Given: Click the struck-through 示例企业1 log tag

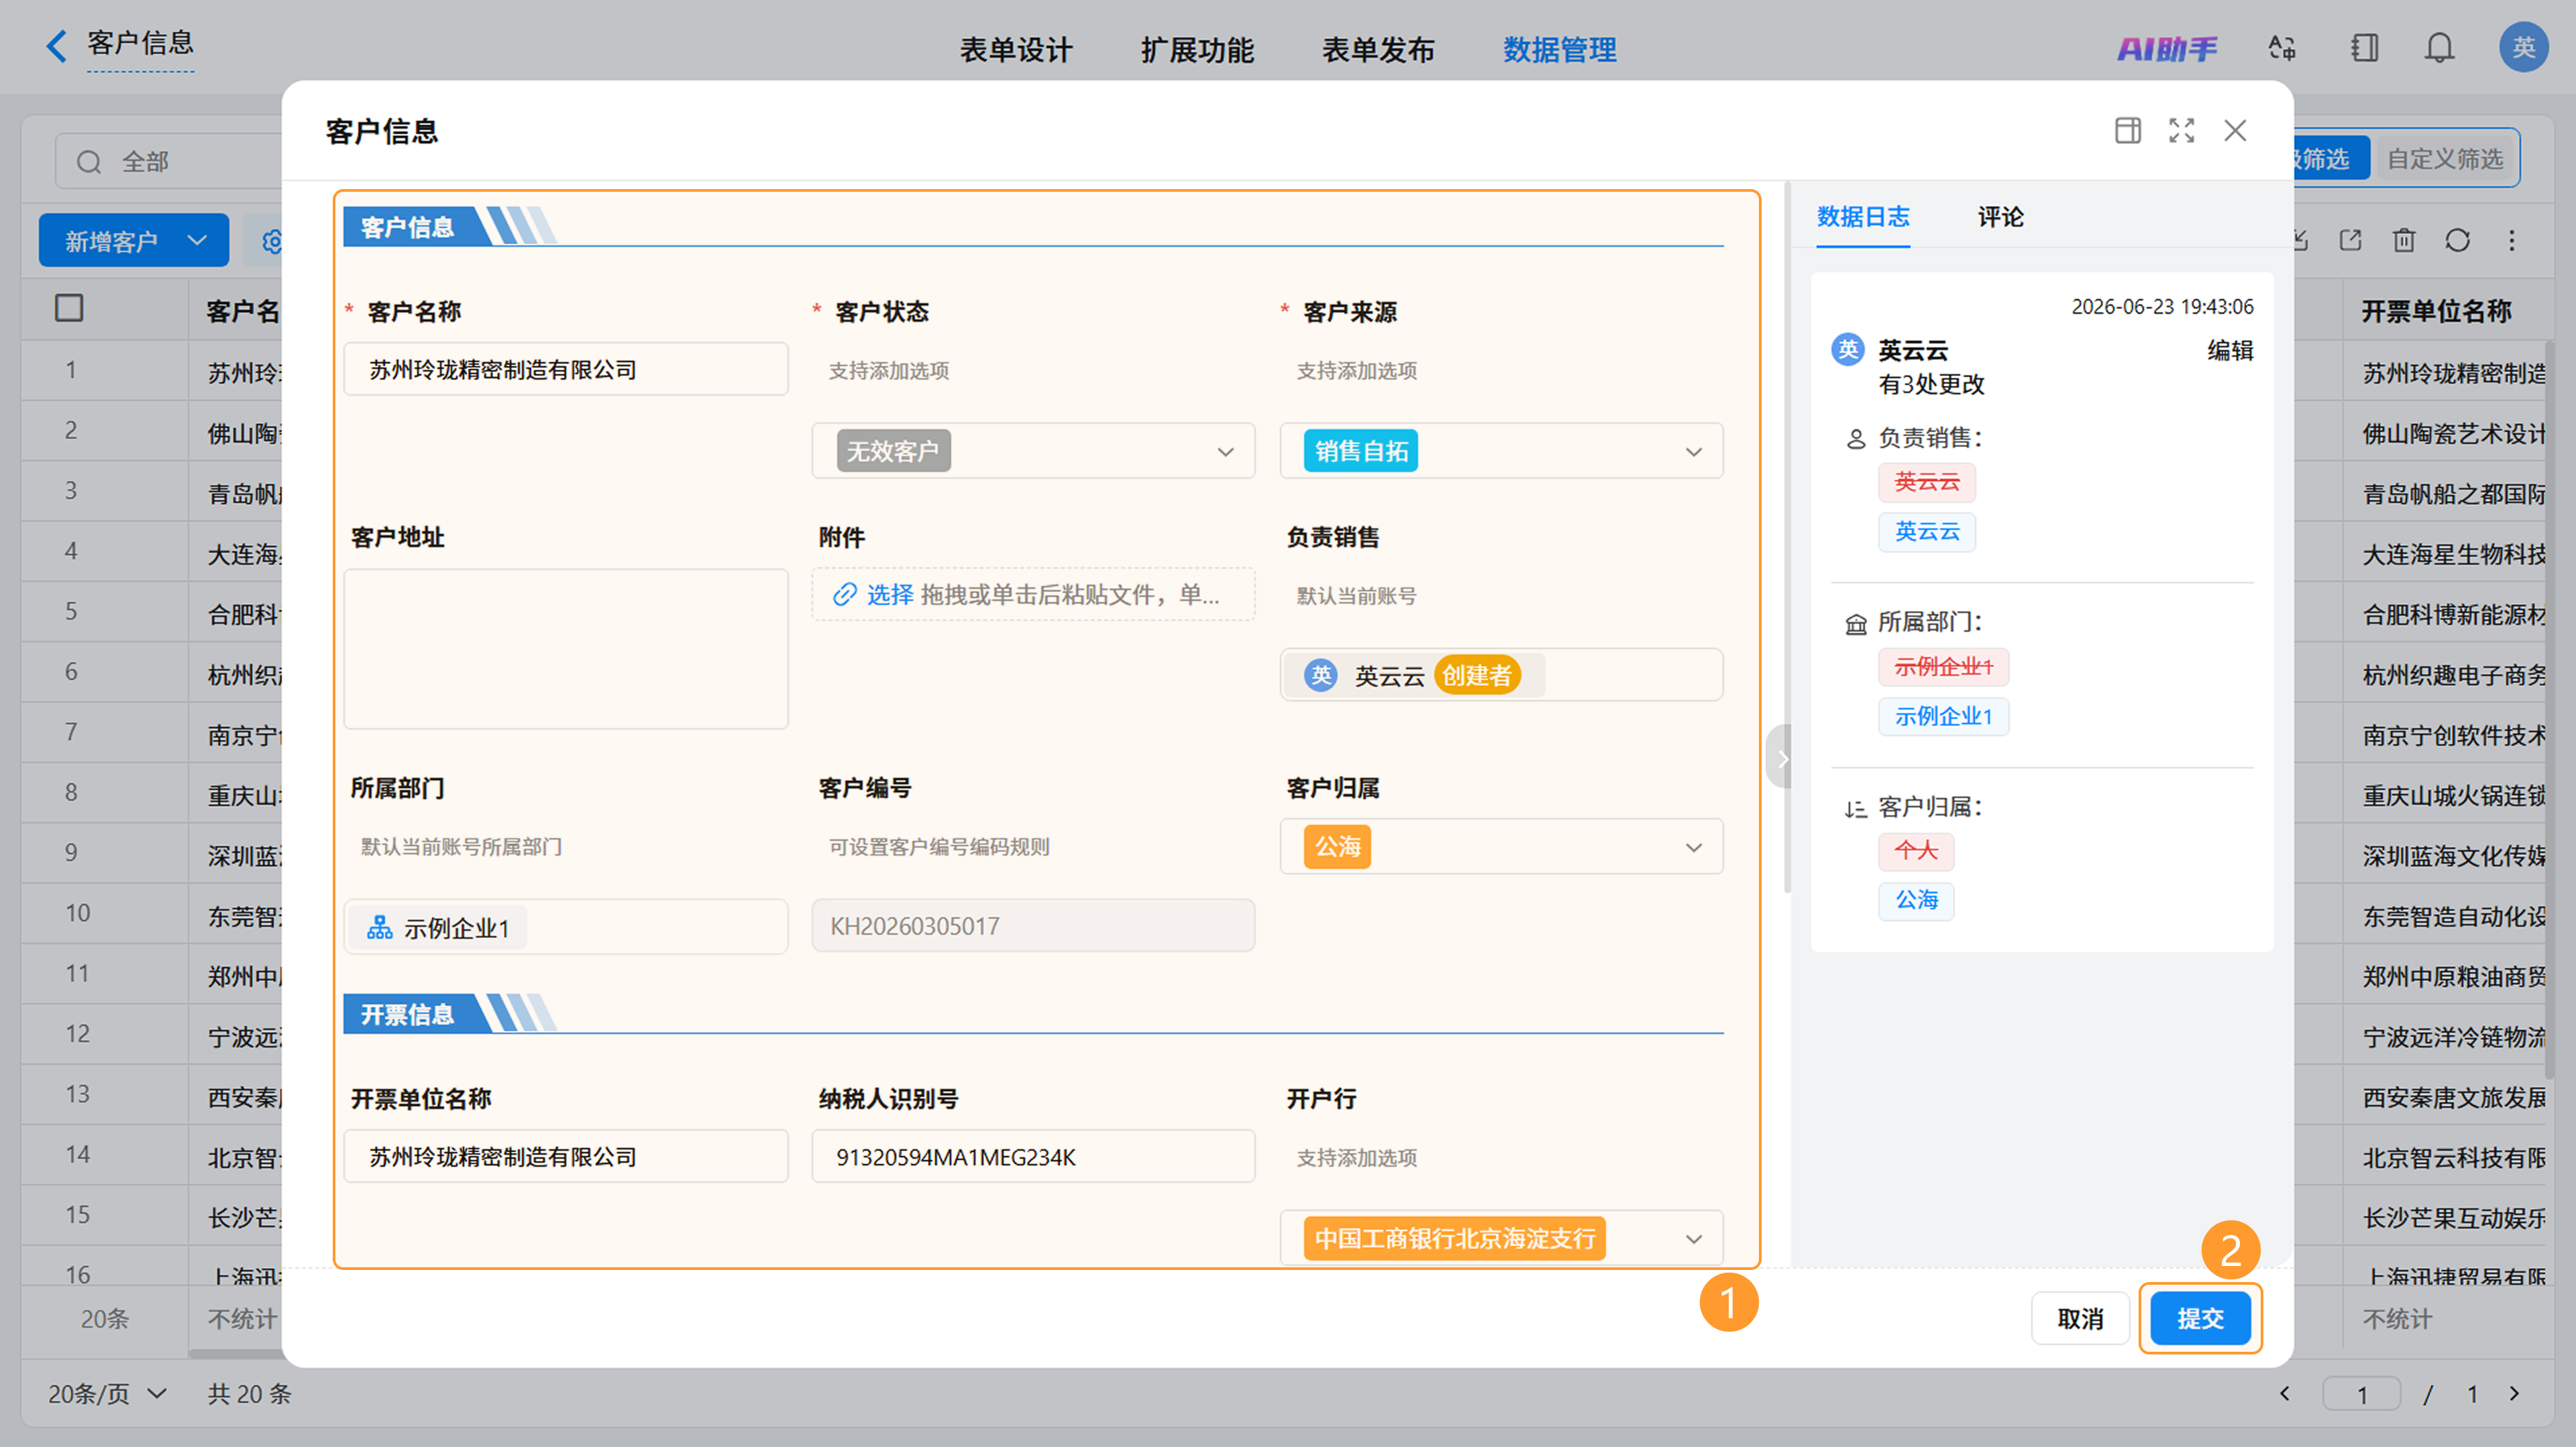Looking at the screenshot, I should pyautogui.click(x=1943, y=667).
